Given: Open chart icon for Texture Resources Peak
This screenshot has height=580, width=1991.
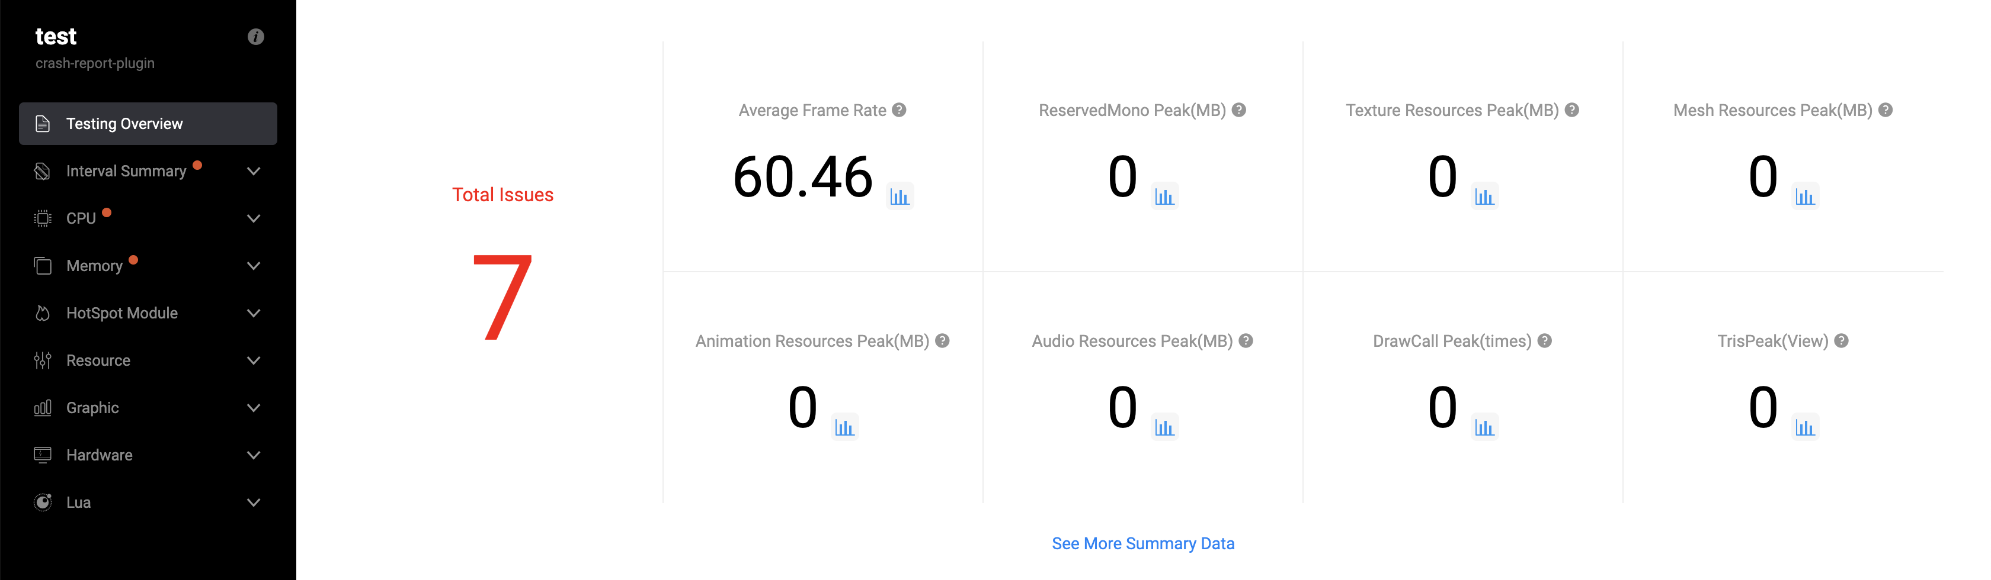Looking at the screenshot, I should (x=1484, y=196).
